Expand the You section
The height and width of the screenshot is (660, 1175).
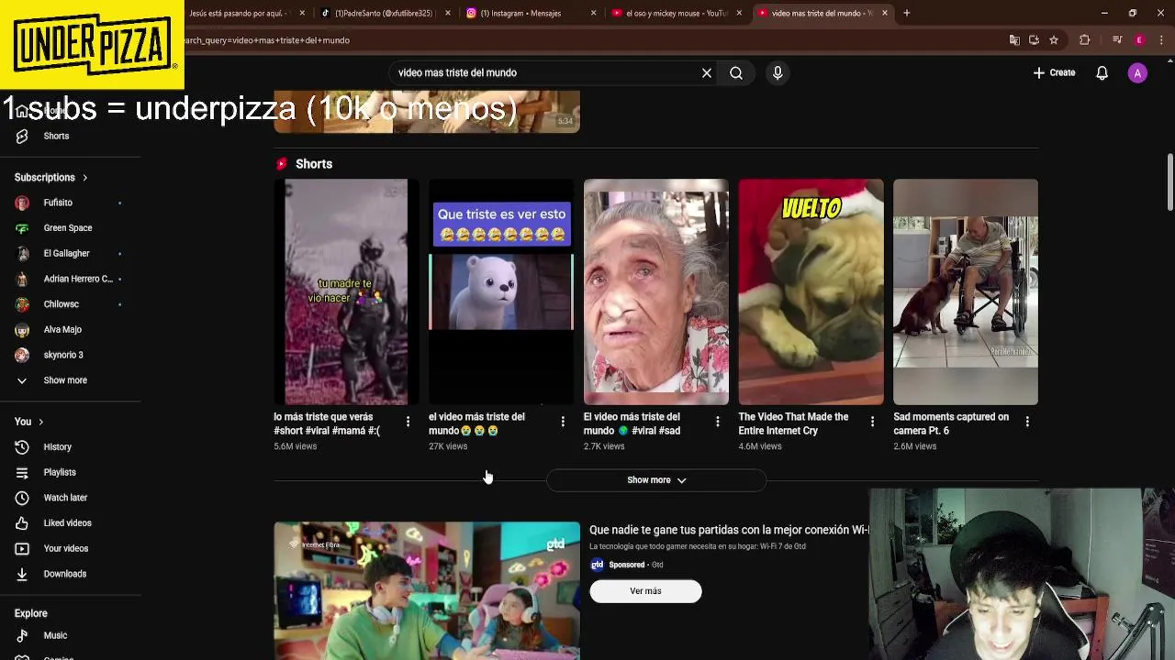point(29,422)
